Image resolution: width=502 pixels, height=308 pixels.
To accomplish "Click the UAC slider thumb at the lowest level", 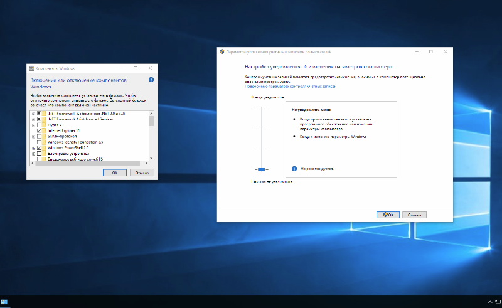I will tap(261, 169).
